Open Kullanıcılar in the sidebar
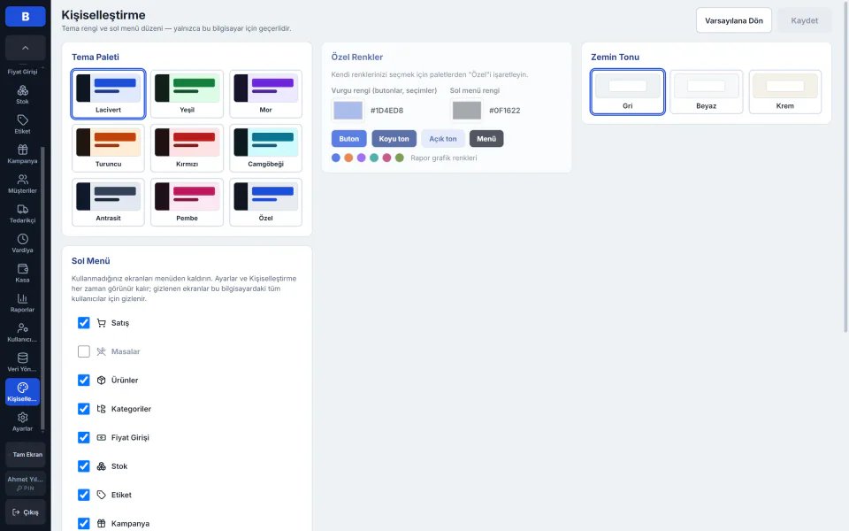849x531 pixels. pyautogui.click(x=22, y=333)
